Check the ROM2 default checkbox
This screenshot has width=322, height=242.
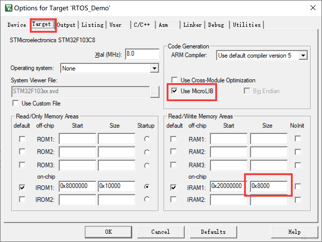22,152
